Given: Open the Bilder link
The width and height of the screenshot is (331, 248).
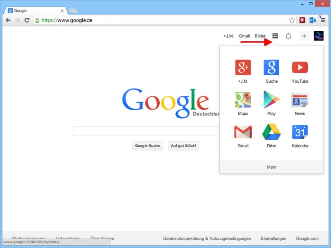Looking at the screenshot, I should 260,36.
